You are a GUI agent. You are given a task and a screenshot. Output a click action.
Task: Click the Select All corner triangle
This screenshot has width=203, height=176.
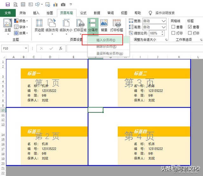(3, 57)
